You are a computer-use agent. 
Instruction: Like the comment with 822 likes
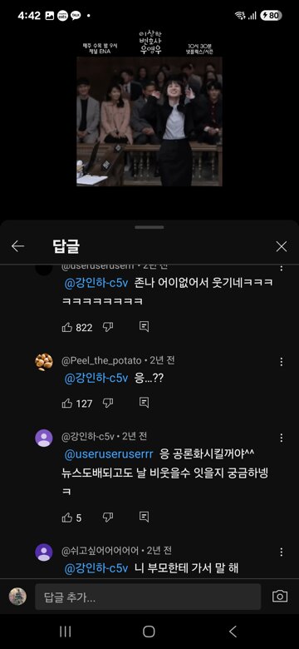(x=67, y=327)
